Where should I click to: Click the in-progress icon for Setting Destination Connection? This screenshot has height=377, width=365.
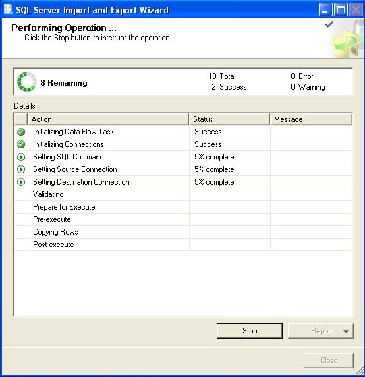pos(21,182)
